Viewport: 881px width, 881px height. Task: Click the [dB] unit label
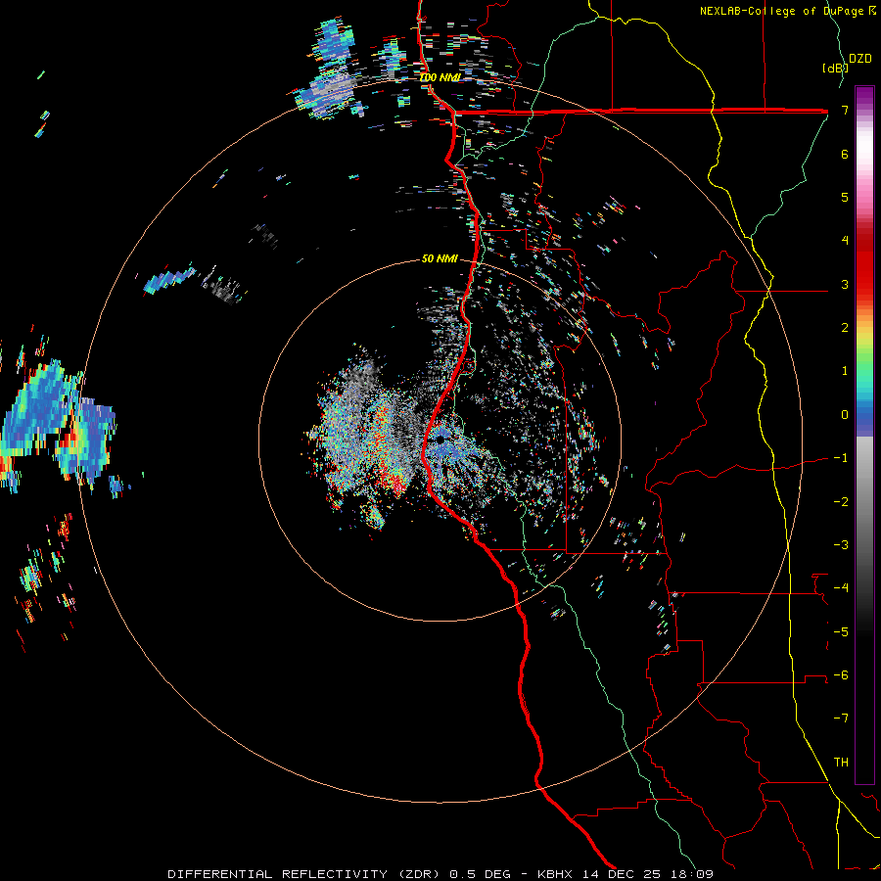[835, 68]
